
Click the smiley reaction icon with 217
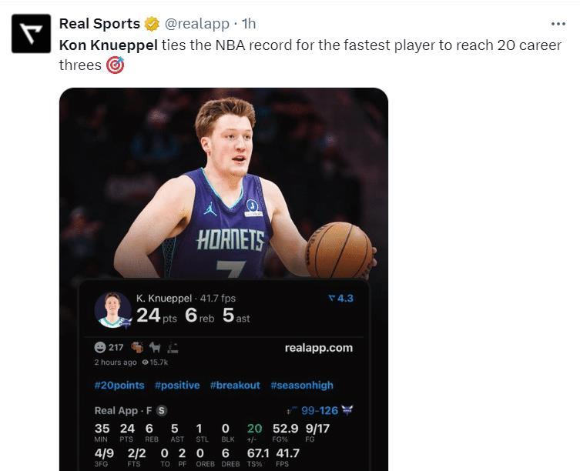99,347
